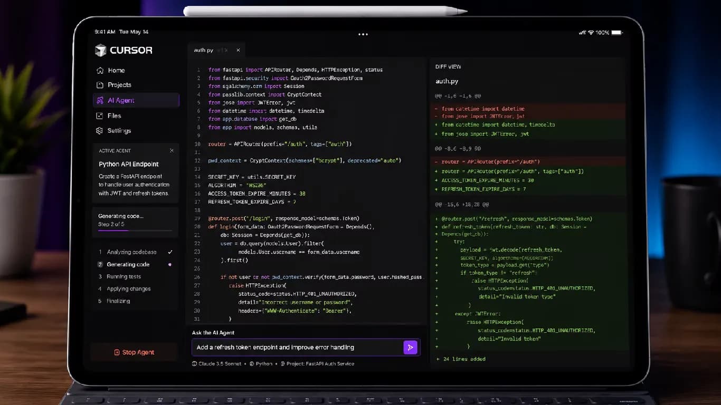
Task: Click the ACTIVE AGENT heading
Action: 115,151
